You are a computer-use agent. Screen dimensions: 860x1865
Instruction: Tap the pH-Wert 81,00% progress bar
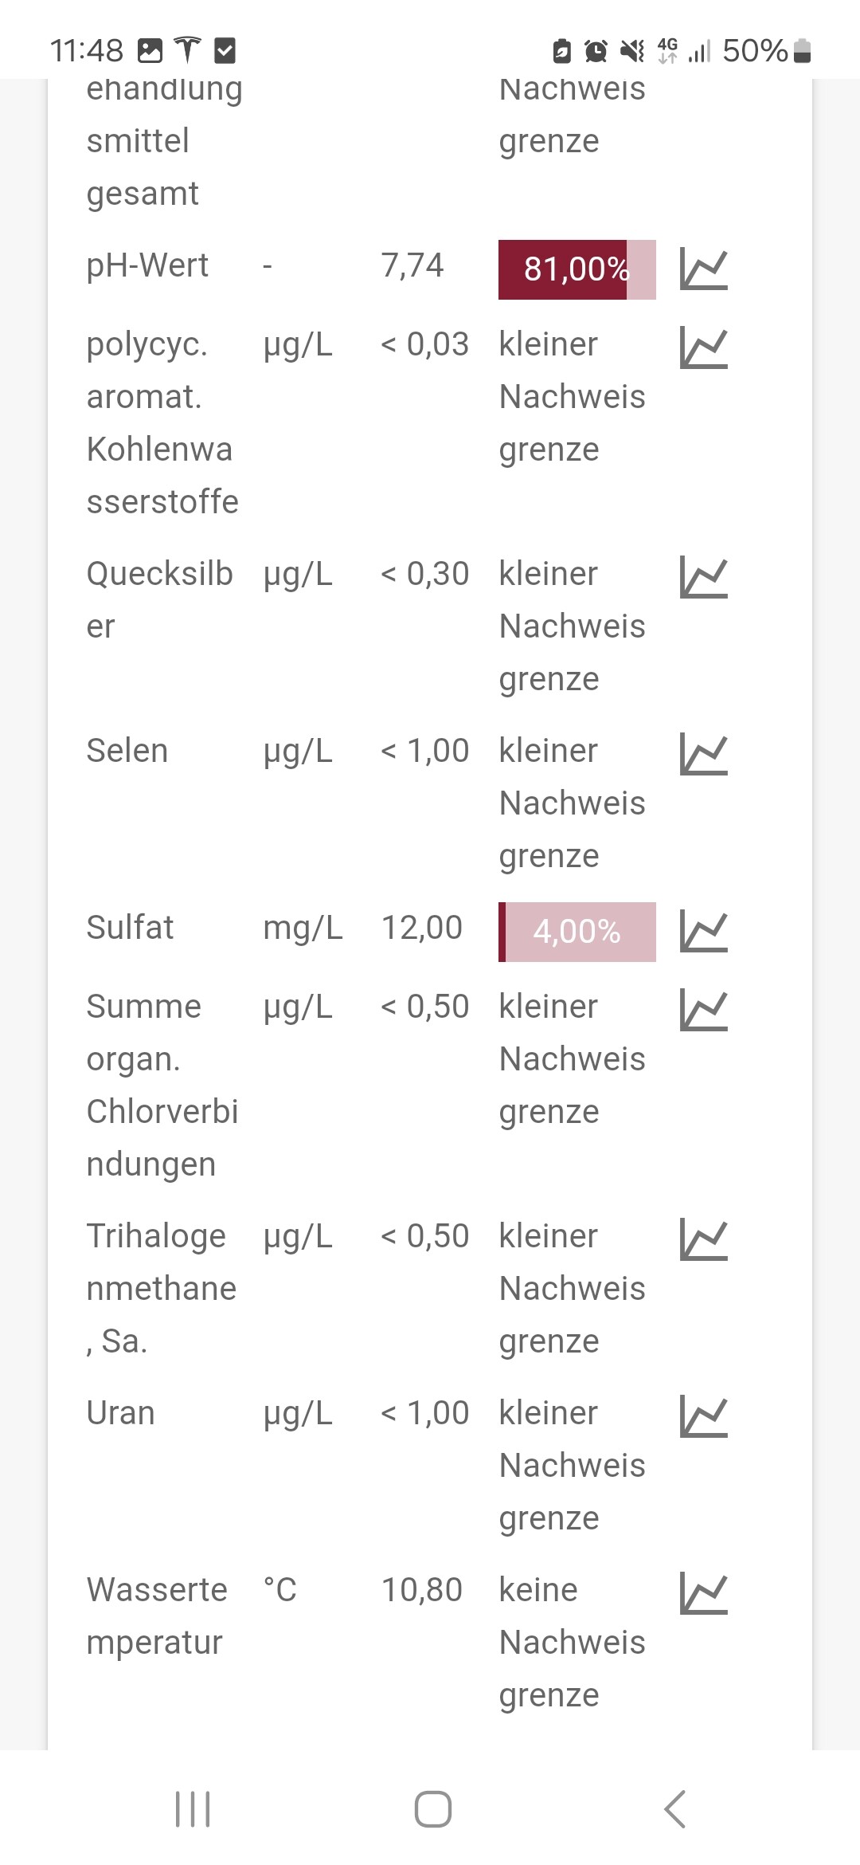[x=577, y=269]
